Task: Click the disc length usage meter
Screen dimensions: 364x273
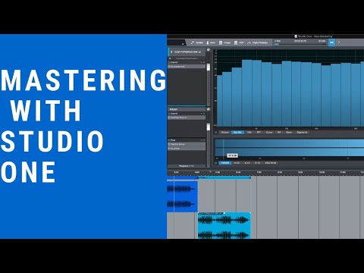Action: pos(300,43)
